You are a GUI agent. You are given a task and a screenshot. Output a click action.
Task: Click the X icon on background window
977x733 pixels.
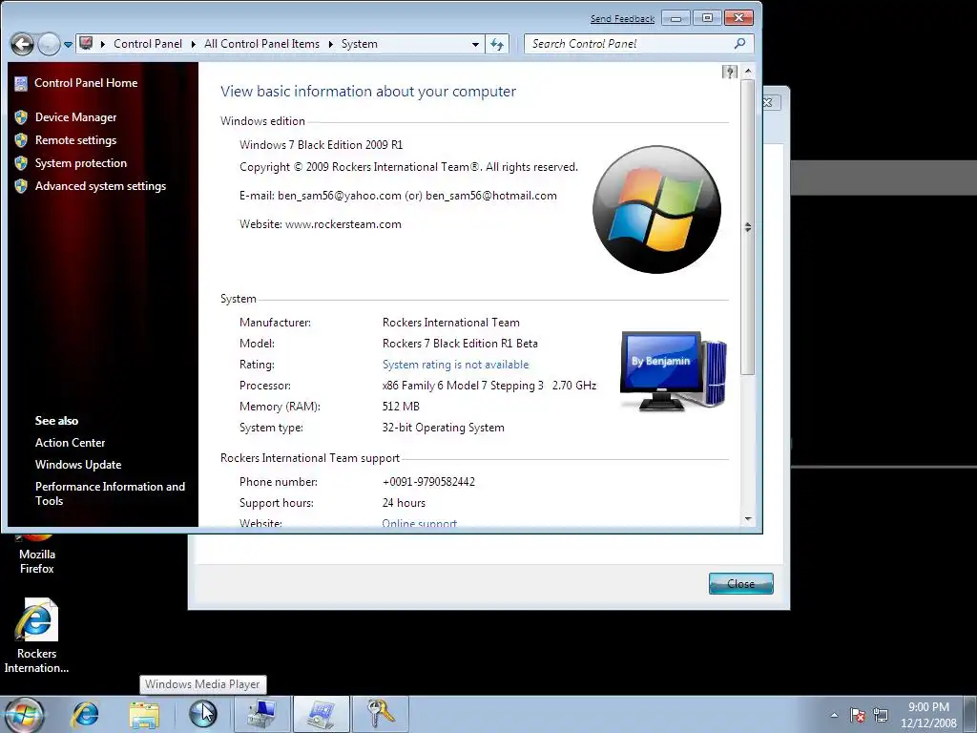pyautogui.click(x=768, y=102)
